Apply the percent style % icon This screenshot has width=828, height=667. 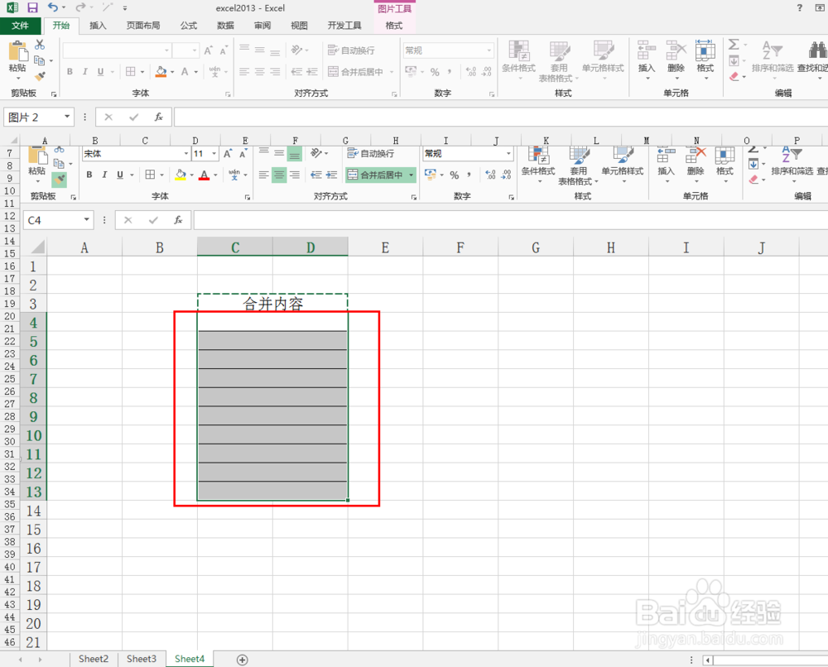point(454,175)
